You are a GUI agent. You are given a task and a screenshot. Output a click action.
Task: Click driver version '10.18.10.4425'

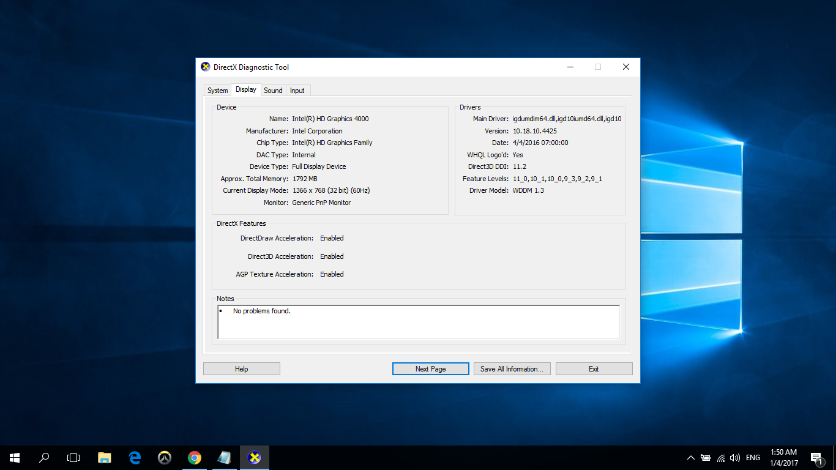point(535,131)
